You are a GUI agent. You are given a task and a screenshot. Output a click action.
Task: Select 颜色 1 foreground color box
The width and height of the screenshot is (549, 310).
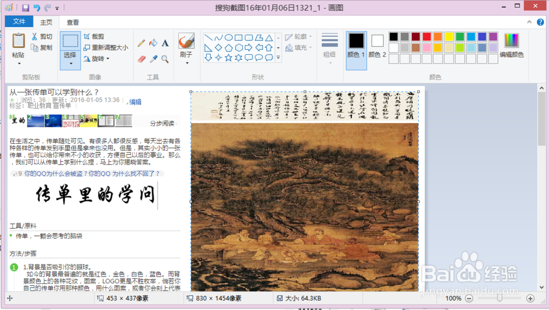coord(356,50)
